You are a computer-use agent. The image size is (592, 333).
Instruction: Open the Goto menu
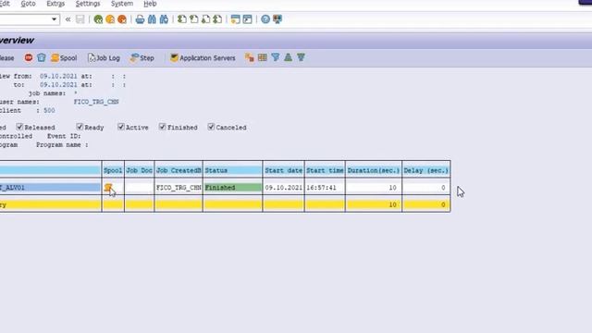[28, 4]
